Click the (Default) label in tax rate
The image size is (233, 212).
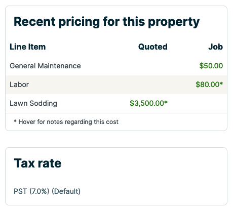[x=66, y=191]
